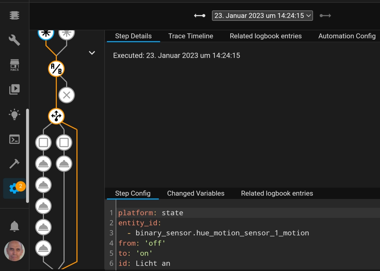
Task: Open the trace date dropdown
Action: coord(262,16)
